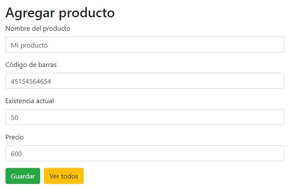Click the 45154564654 barcode placeholder text

[31, 81]
